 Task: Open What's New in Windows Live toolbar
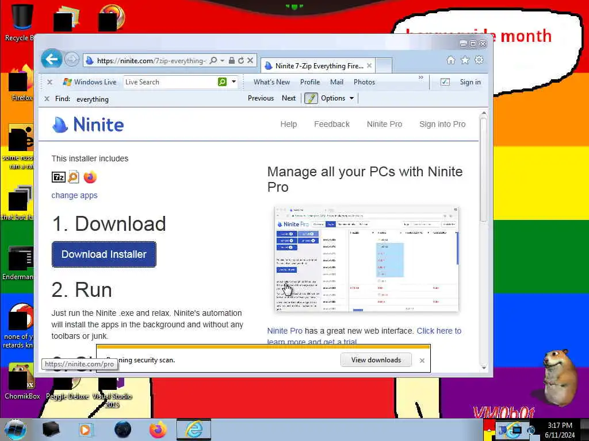(x=271, y=82)
